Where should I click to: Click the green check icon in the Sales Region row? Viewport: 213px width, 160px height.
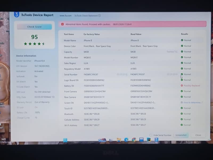[x=182, y=63]
